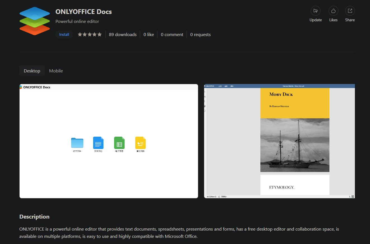The width and height of the screenshot is (370, 244).
Task: Click the five-star rating
Action: coord(90,34)
